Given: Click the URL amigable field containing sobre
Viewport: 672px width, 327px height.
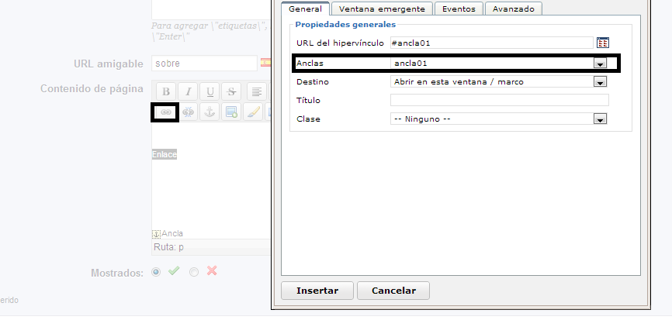Looking at the screenshot, I should pos(204,64).
